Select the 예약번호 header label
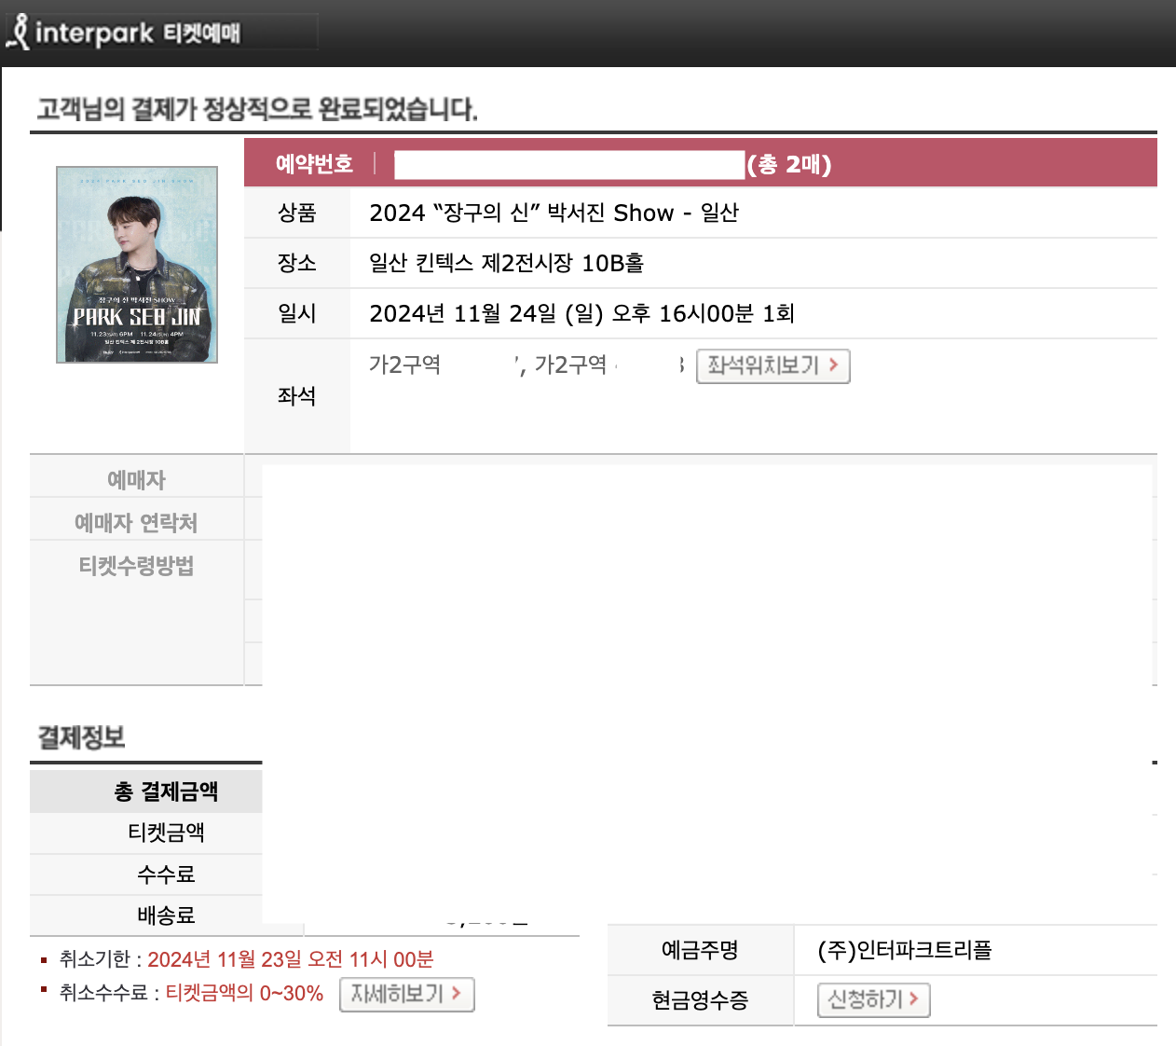This screenshot has height=1046, width=1176. pos(314,164)
